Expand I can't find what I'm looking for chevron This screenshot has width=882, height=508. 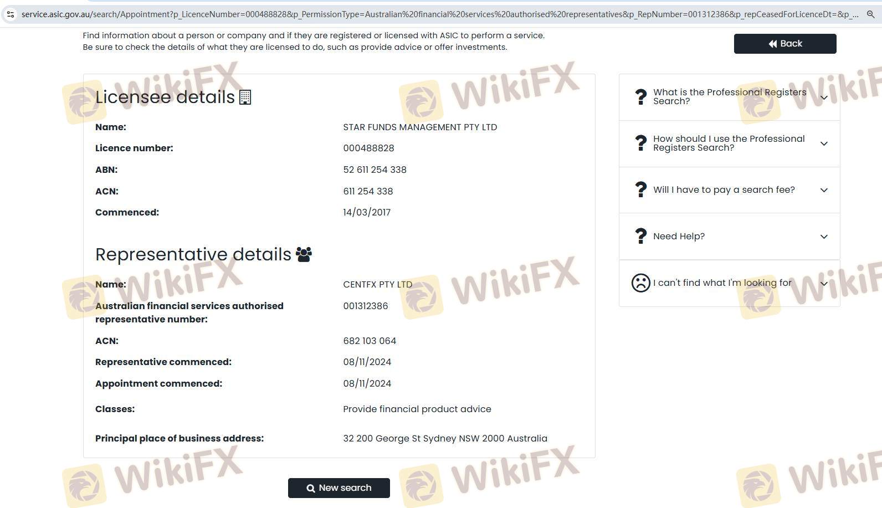point(824,283)
